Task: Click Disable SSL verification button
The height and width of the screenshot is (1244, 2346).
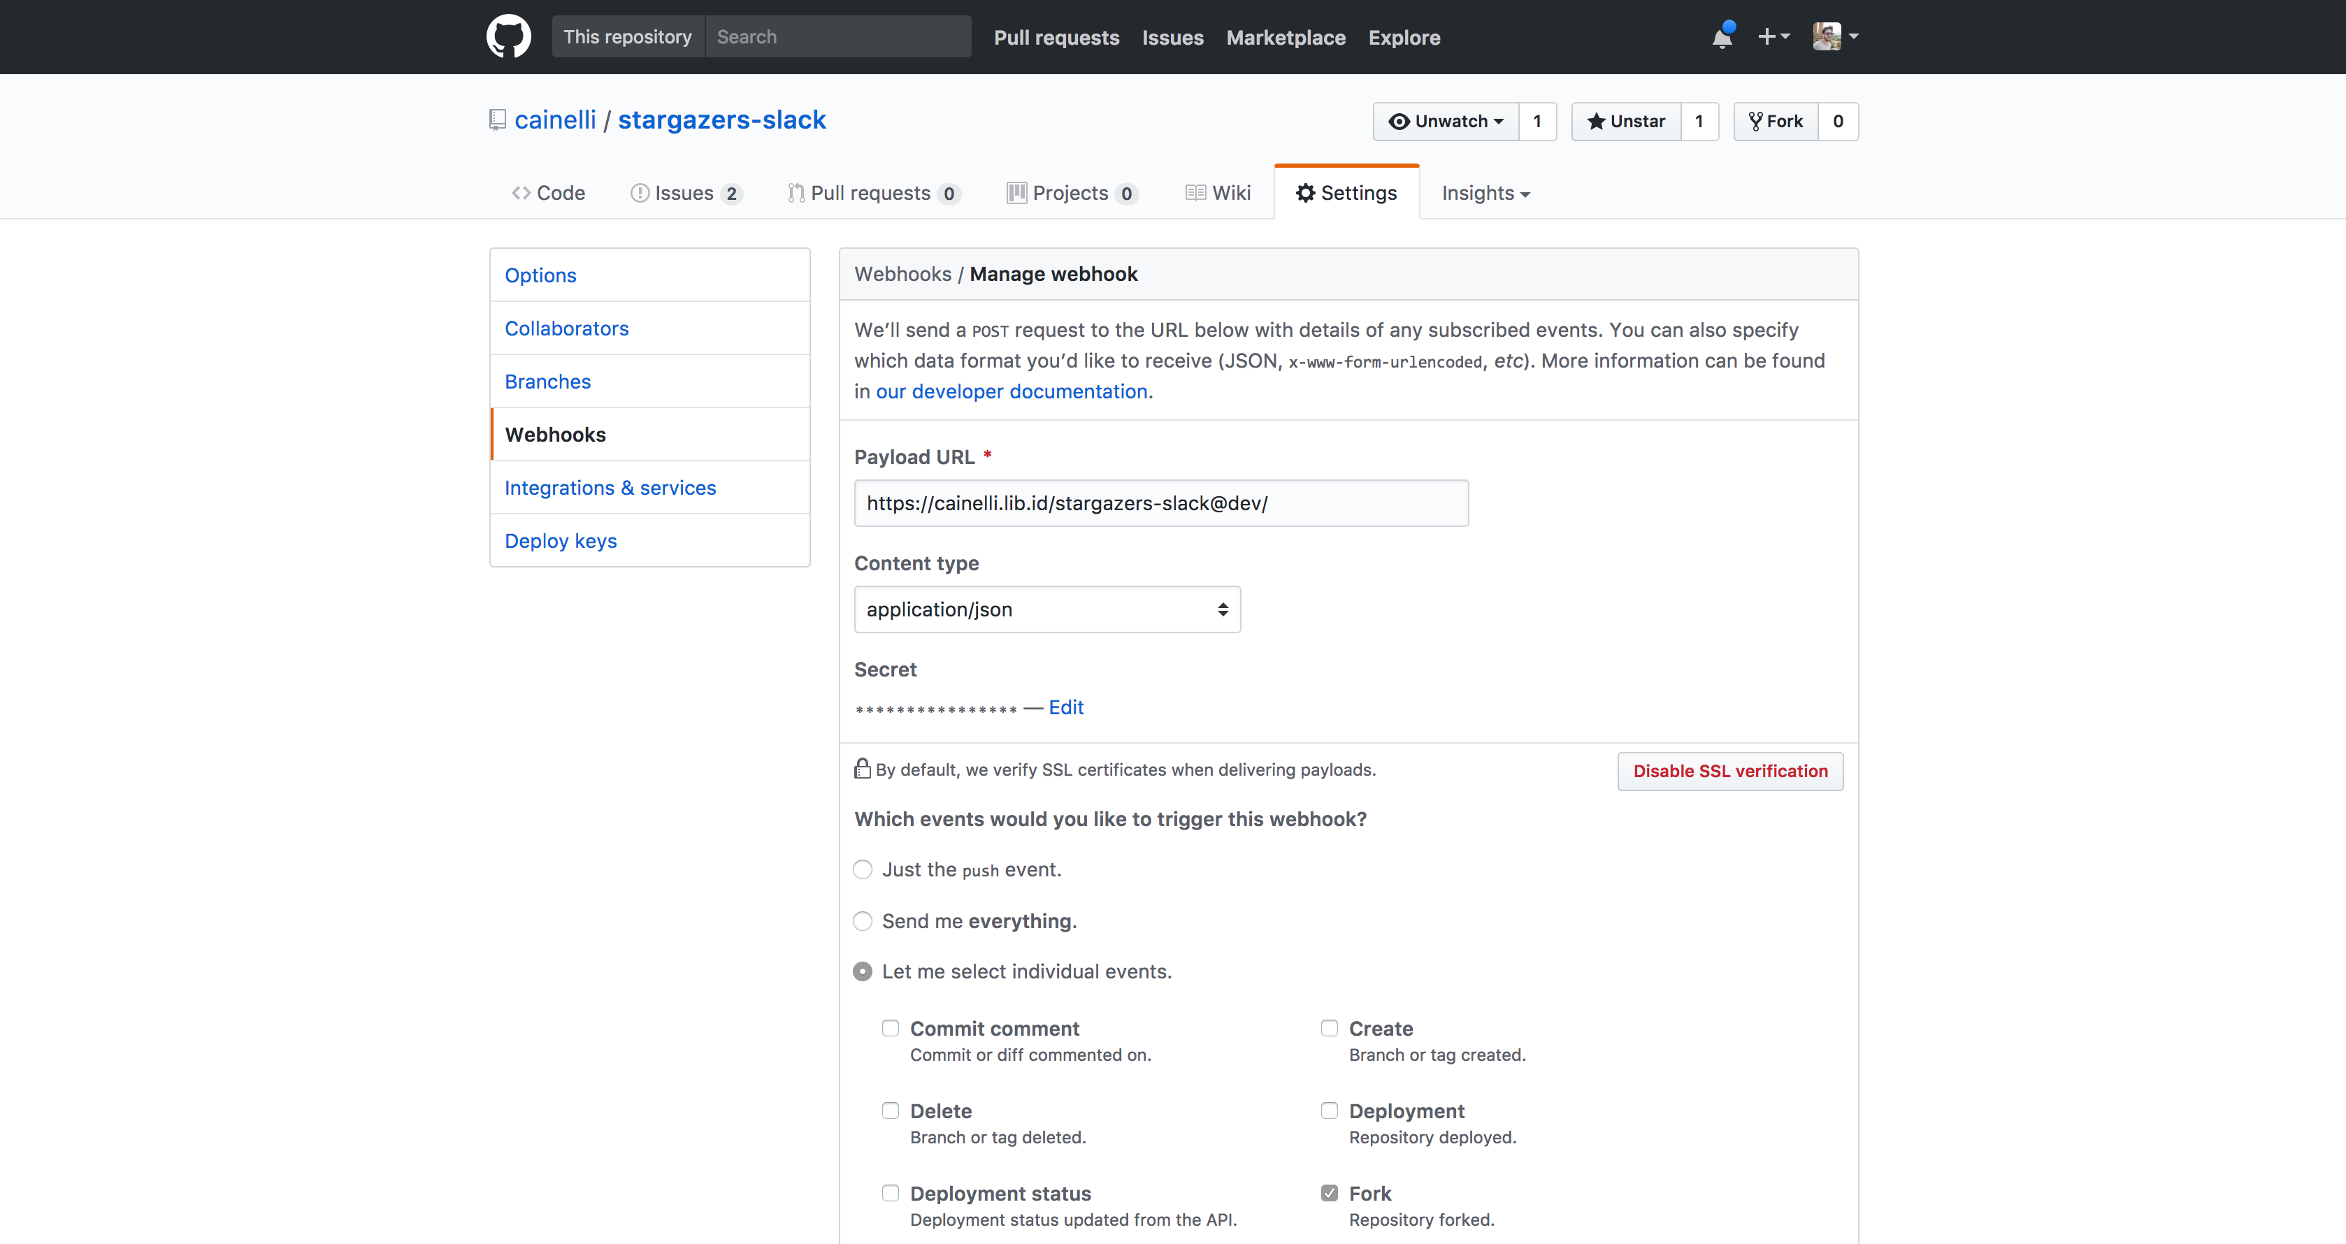Action: coord(1730,772)
